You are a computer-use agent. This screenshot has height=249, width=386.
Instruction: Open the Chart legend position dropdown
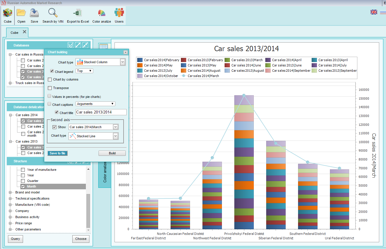point(84,71)
